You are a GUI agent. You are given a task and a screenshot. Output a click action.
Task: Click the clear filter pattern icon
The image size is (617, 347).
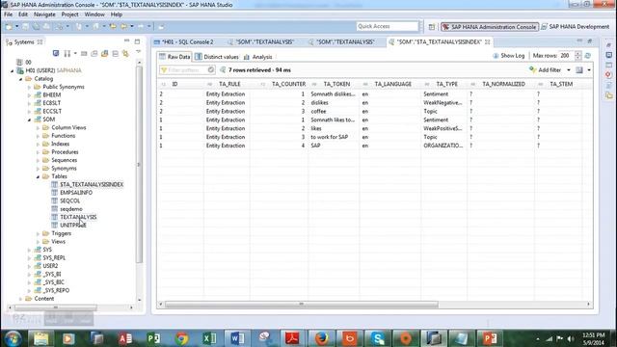coord(211,70)
